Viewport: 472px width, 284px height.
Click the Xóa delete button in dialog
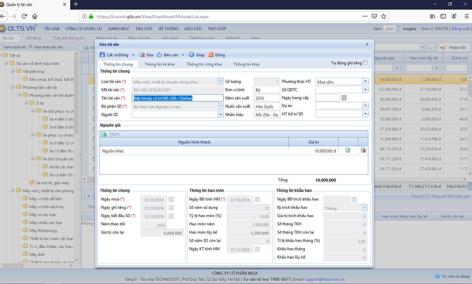(x=146, y=55)
